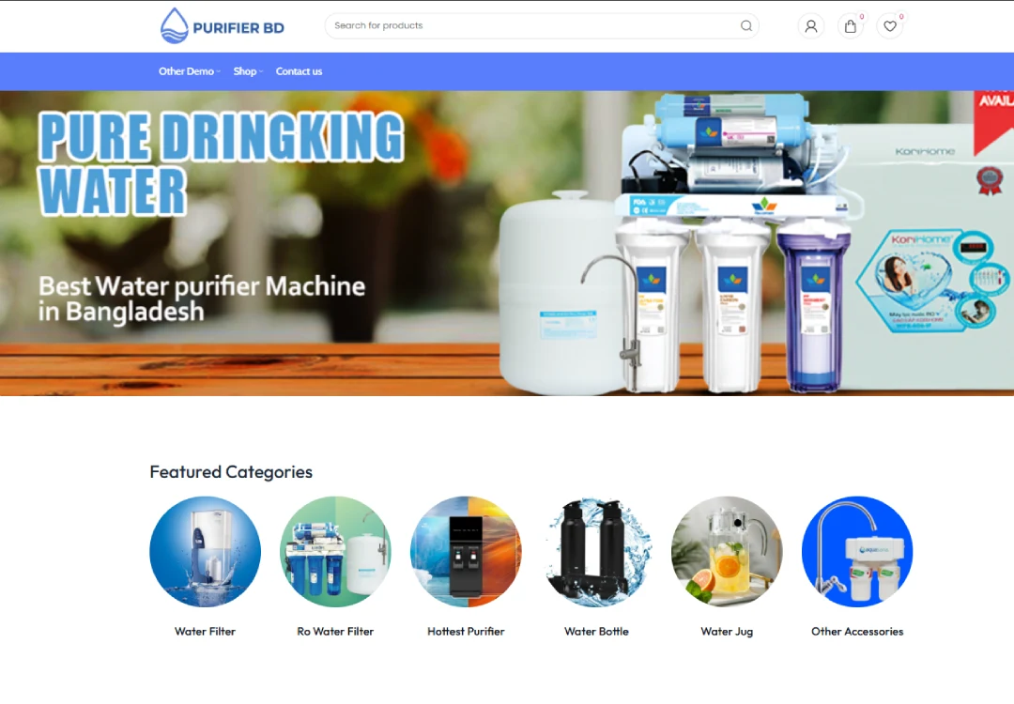
Task: Click the Water Jug text label
Action: click(727, 632)
